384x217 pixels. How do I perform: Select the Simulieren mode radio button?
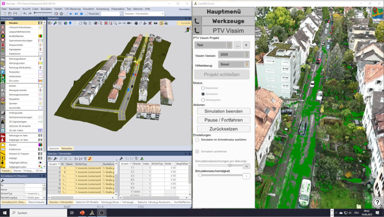(203, 94)
